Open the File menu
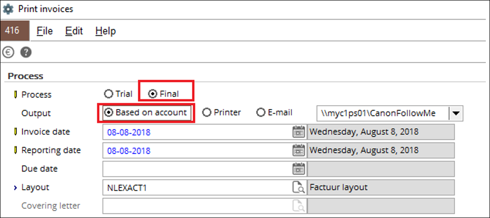Screen dimensions: 490x218 pos(45,31)
